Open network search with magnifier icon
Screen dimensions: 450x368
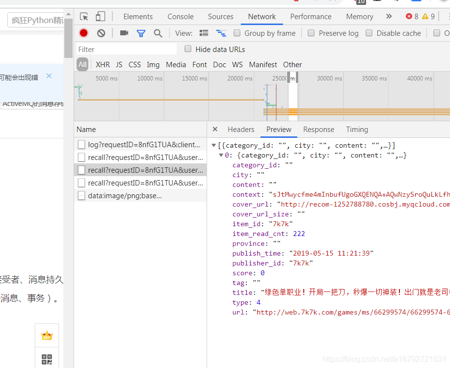click(x=158, y=33)
